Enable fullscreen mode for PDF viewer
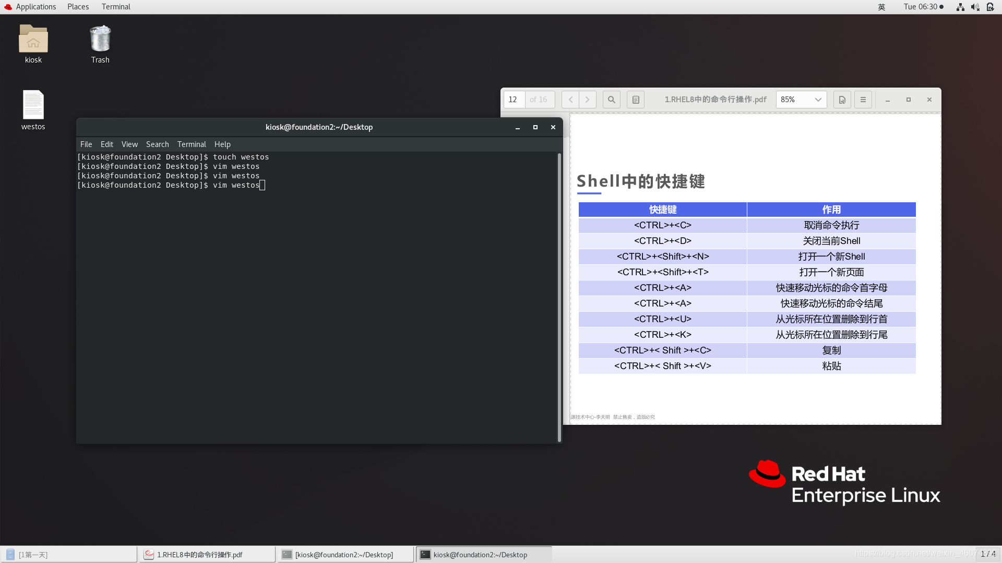 [x=908, y=99]
